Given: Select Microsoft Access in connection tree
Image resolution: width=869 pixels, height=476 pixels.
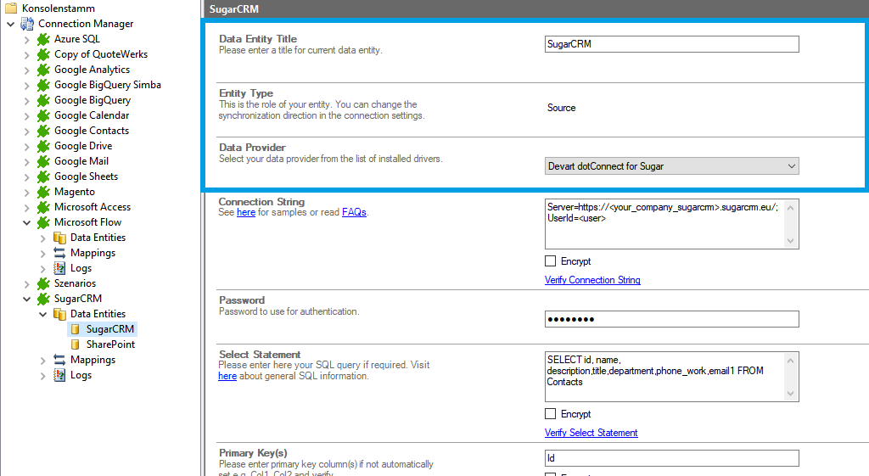Looking at the screenshot, I should point(92,207).
